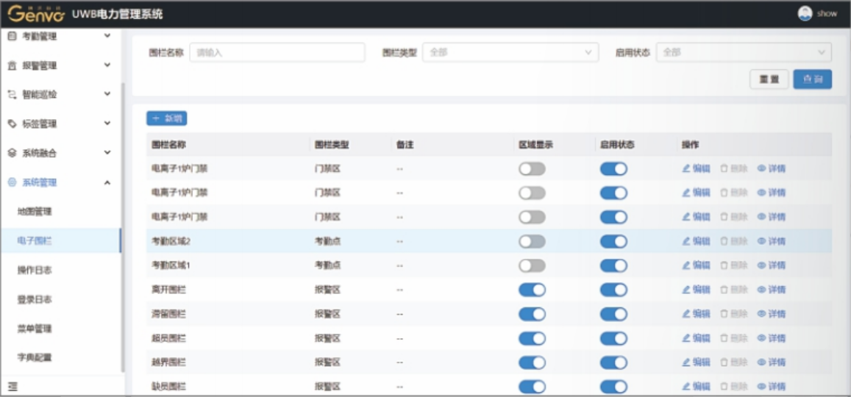The width and height of the screenshot is (851, 397).
Task: Click the 智能巡检 route icon in sidebar
Action: pos(13,94)
